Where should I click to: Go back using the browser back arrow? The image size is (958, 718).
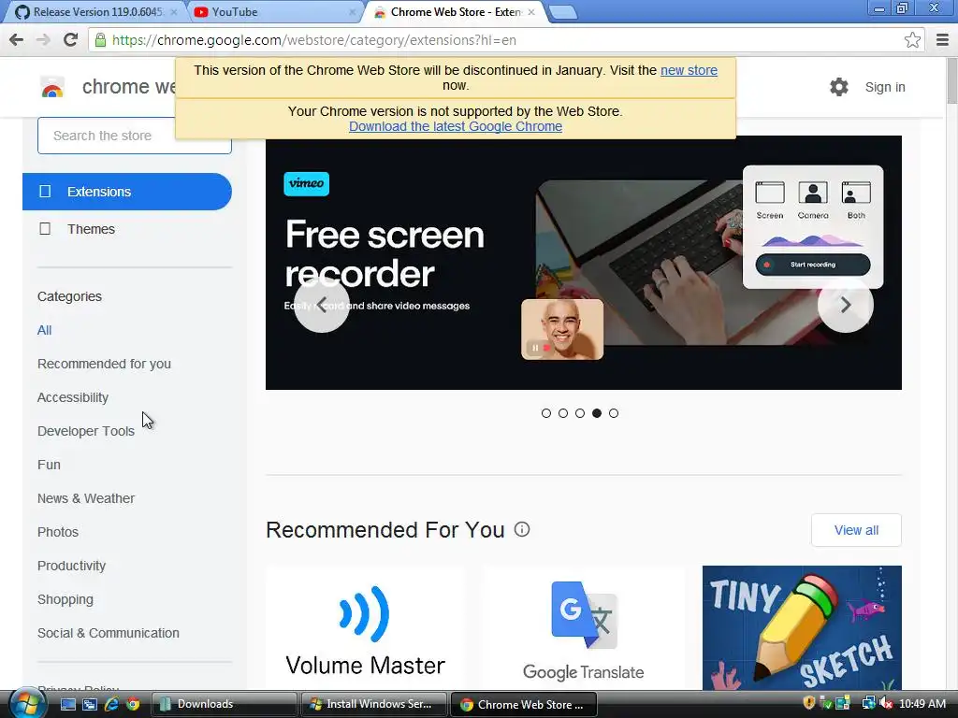17,40
